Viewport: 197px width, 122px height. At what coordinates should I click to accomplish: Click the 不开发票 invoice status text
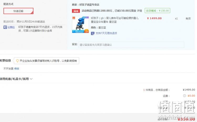click(8, 69)
